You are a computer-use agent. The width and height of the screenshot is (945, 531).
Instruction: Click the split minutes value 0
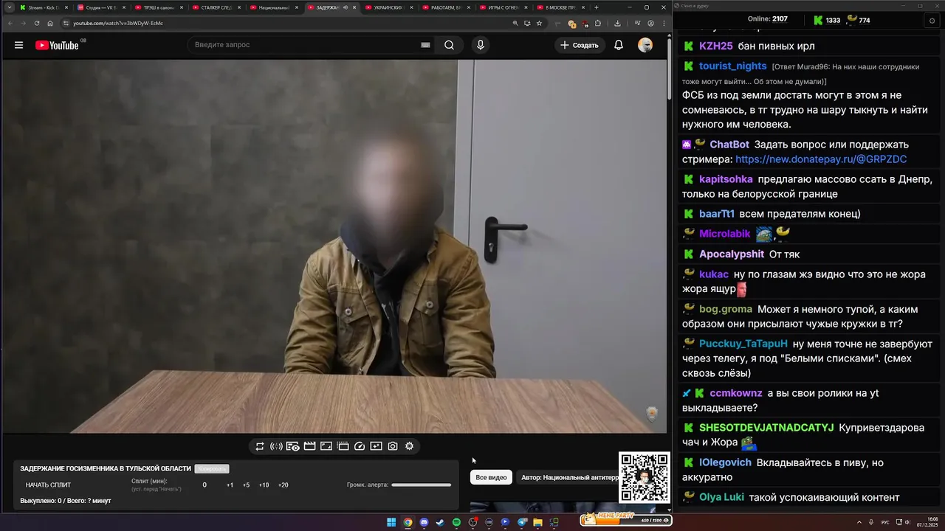coord(205,485)
